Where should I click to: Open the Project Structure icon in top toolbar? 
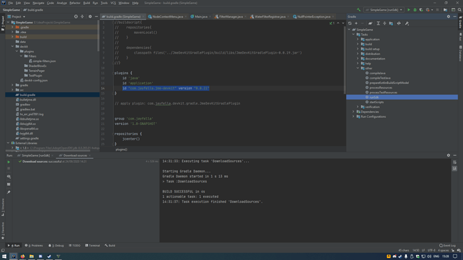(x=445, y=10)
